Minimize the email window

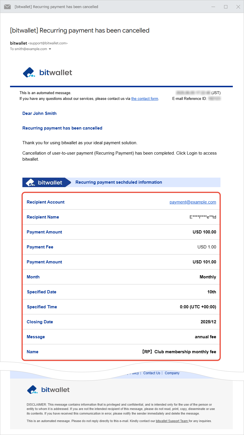tap(213, 7)
